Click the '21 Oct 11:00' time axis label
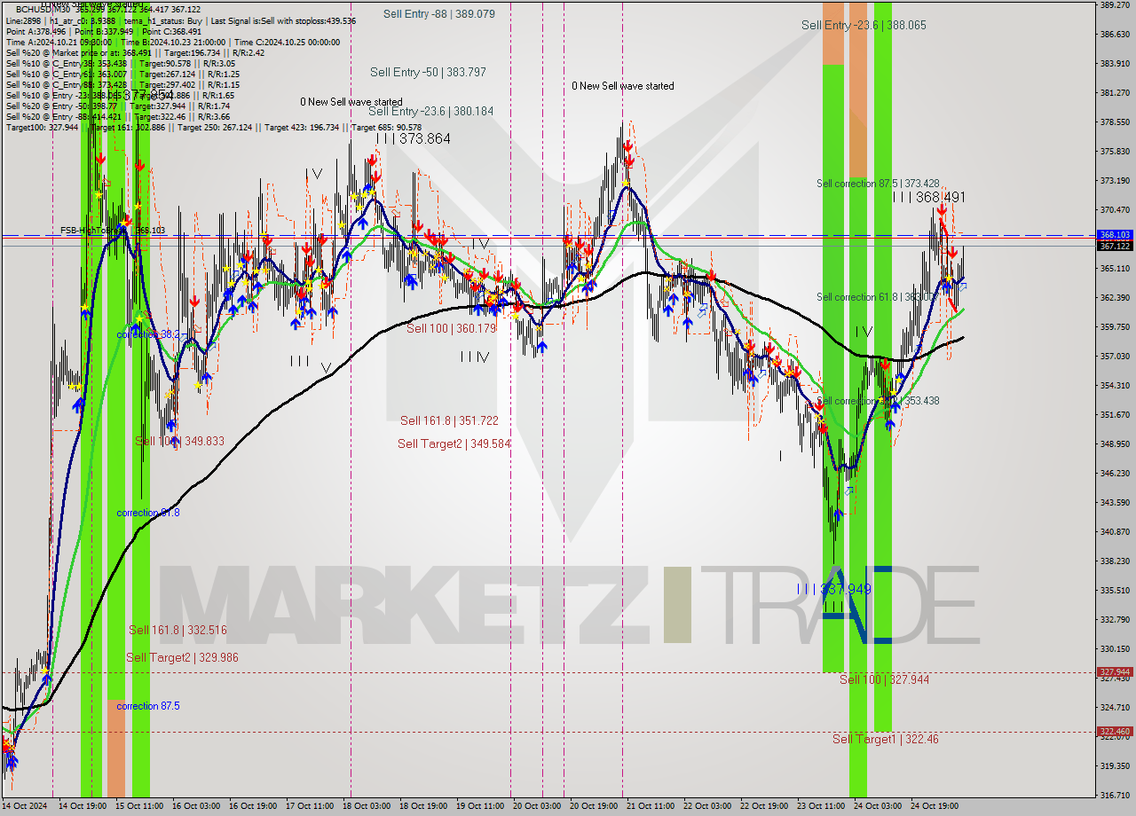Viewport: 1136px width, 816px height. [651, 806]
